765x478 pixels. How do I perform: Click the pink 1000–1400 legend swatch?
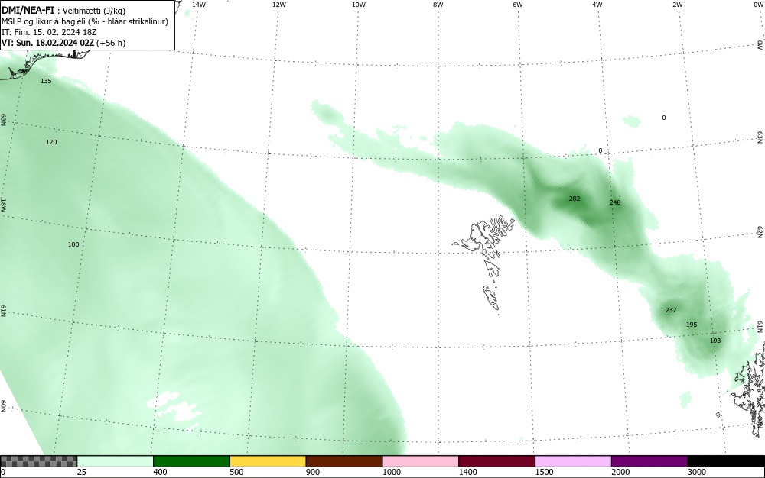coord(421,461)
